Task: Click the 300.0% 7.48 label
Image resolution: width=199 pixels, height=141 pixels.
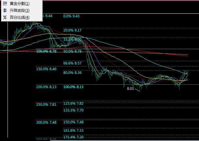Action: pos(46,122)
